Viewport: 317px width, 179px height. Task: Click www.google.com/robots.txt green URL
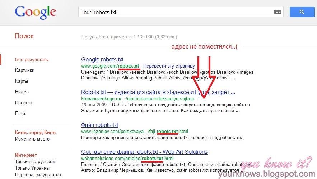tap(110, 66)
